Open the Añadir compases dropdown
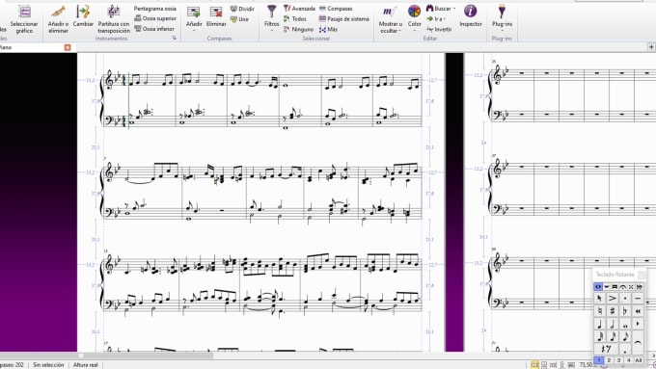Image resolution: width=656 pixels, height=369 pixels. [194, 19]
